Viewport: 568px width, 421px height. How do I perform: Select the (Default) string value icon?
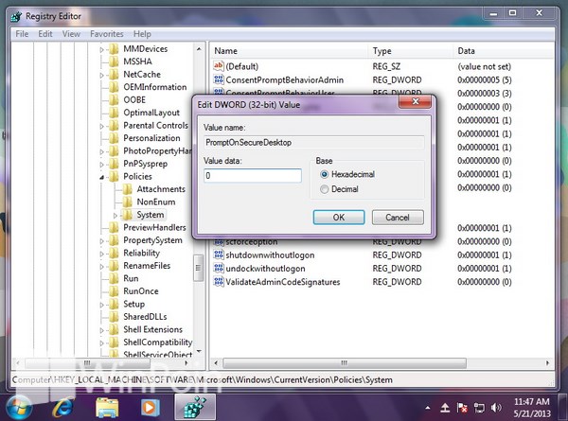click(218, 66)
